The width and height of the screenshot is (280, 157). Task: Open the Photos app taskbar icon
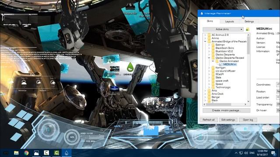(x=36, y=153)
